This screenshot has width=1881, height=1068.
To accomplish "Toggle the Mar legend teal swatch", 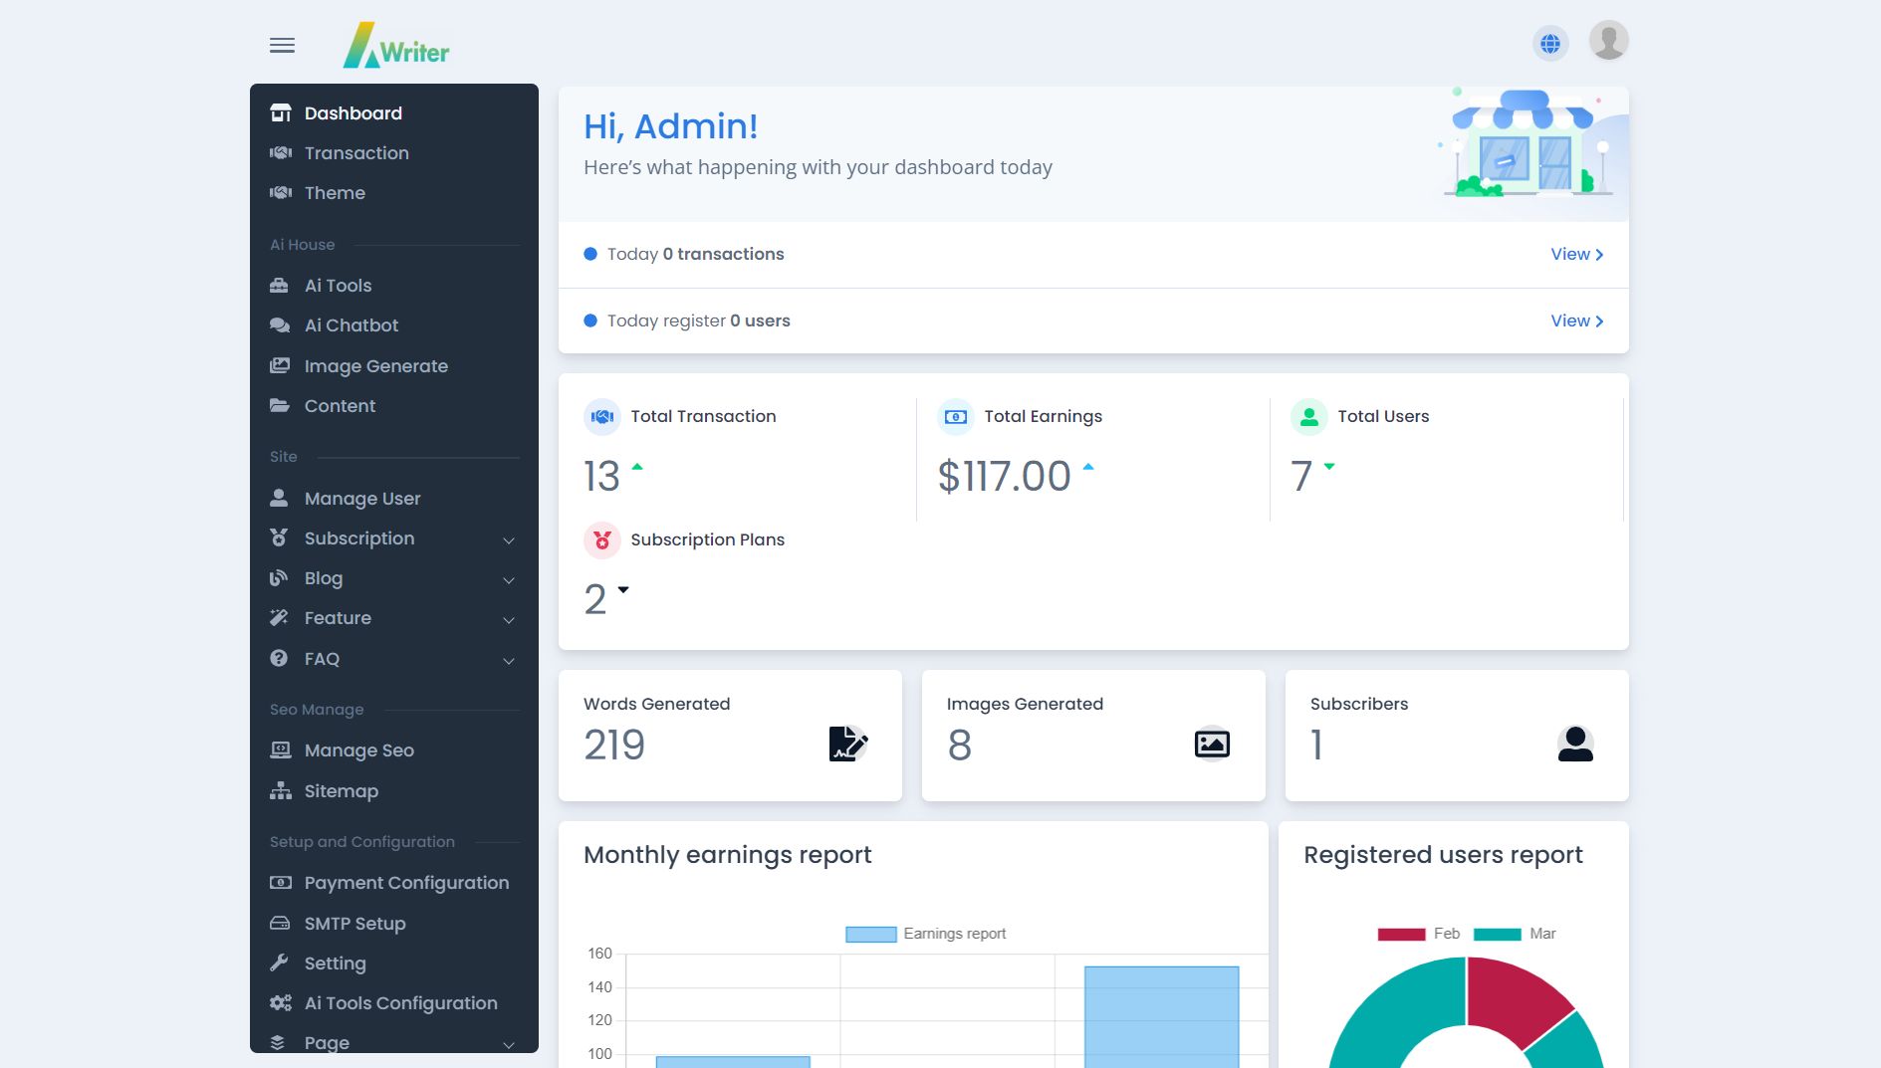I will point(1497,934).
